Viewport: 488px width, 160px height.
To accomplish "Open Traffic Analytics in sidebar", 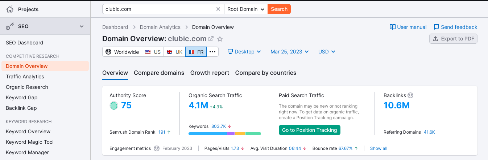I will click(x=25, y=77).
